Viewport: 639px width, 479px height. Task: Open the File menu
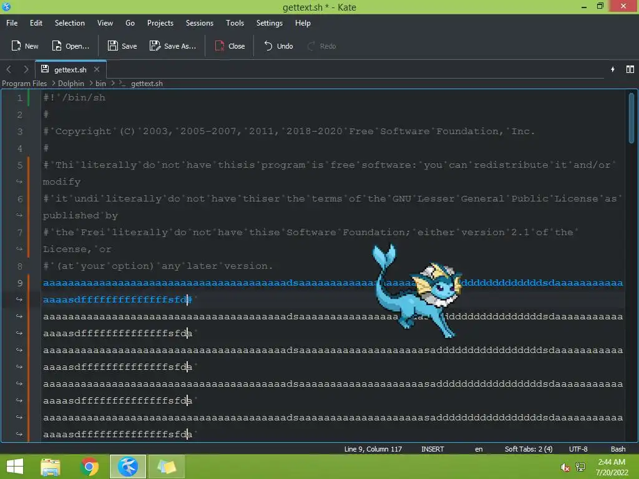12,23
